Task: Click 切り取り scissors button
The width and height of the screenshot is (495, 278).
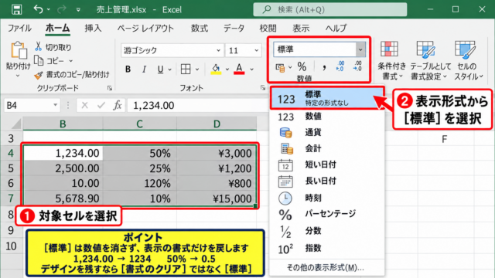Action: point(53,47)
